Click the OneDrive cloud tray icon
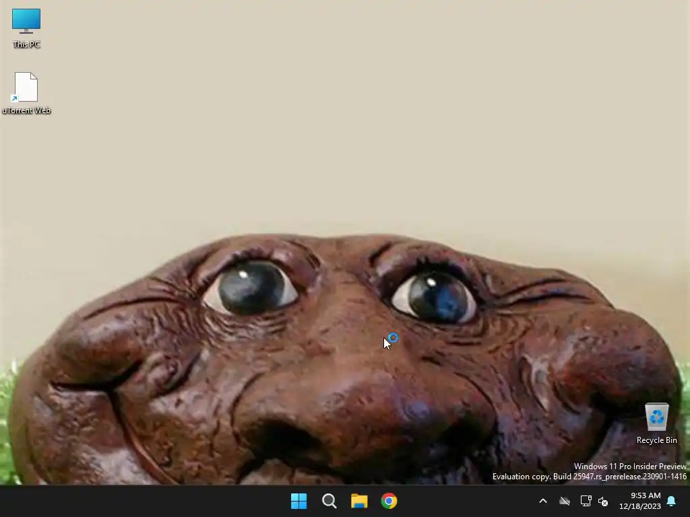The image size is (690, 517). click(565, 501)
